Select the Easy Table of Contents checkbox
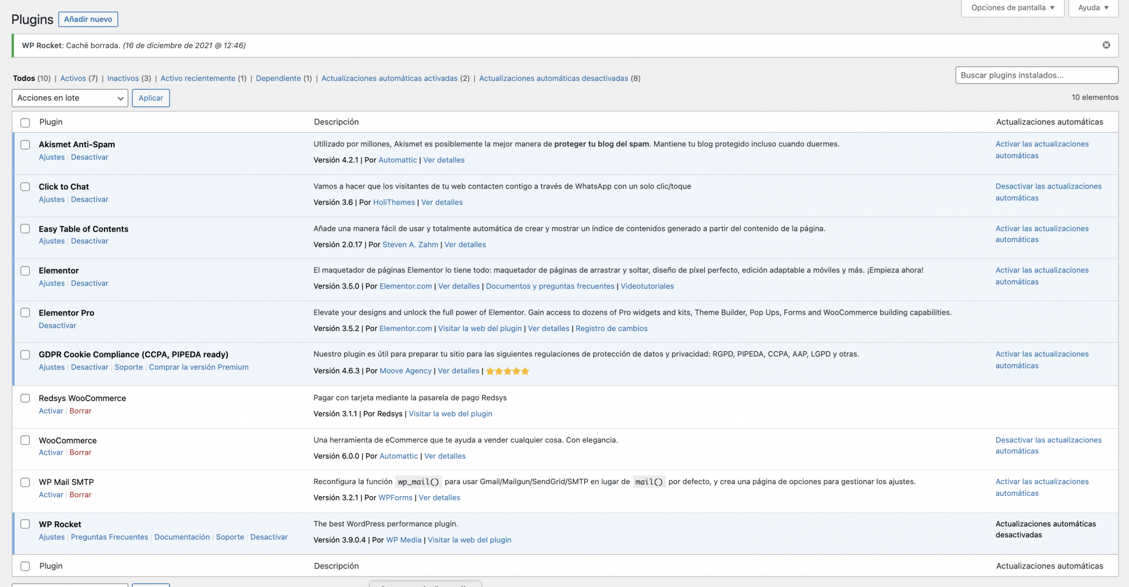Viewport: 1129px width, 587px height. 25,229
